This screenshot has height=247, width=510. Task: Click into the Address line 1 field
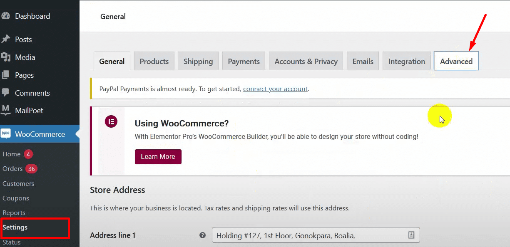(x=308, y=236)
